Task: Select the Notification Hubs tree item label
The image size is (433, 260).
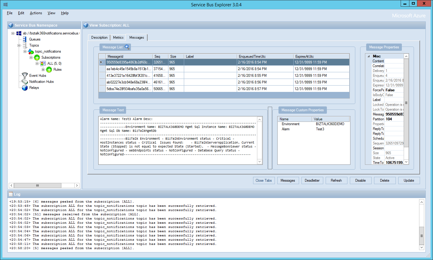Action: coord(41,82)
